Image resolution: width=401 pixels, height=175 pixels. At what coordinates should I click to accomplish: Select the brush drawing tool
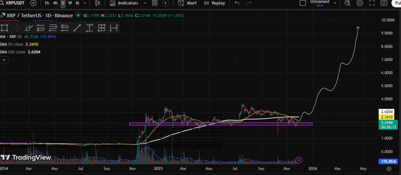point(29,28)
